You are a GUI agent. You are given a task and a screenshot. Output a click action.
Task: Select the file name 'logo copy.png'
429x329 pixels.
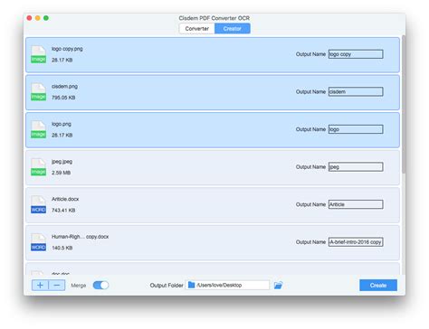pyautogui.click(x=67, y=49)
